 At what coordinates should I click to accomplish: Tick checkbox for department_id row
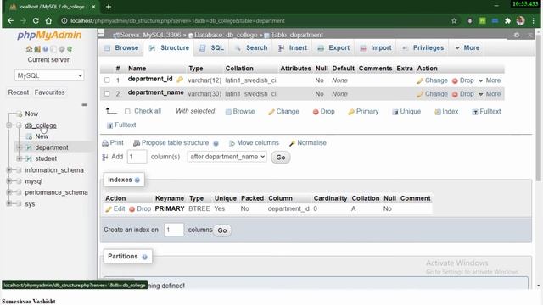(107, 80)
